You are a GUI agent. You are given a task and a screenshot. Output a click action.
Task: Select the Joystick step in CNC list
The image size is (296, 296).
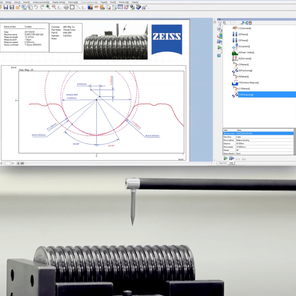pos(244,47)
